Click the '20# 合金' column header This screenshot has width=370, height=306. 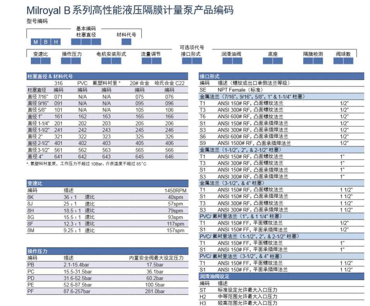140,83
